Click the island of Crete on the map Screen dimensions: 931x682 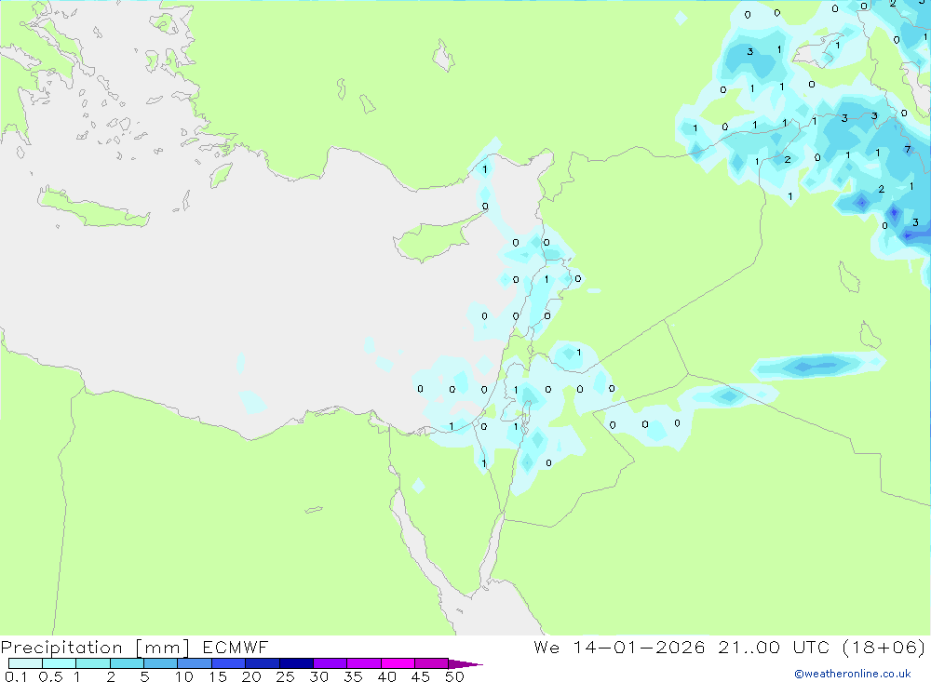click(92, 207)
